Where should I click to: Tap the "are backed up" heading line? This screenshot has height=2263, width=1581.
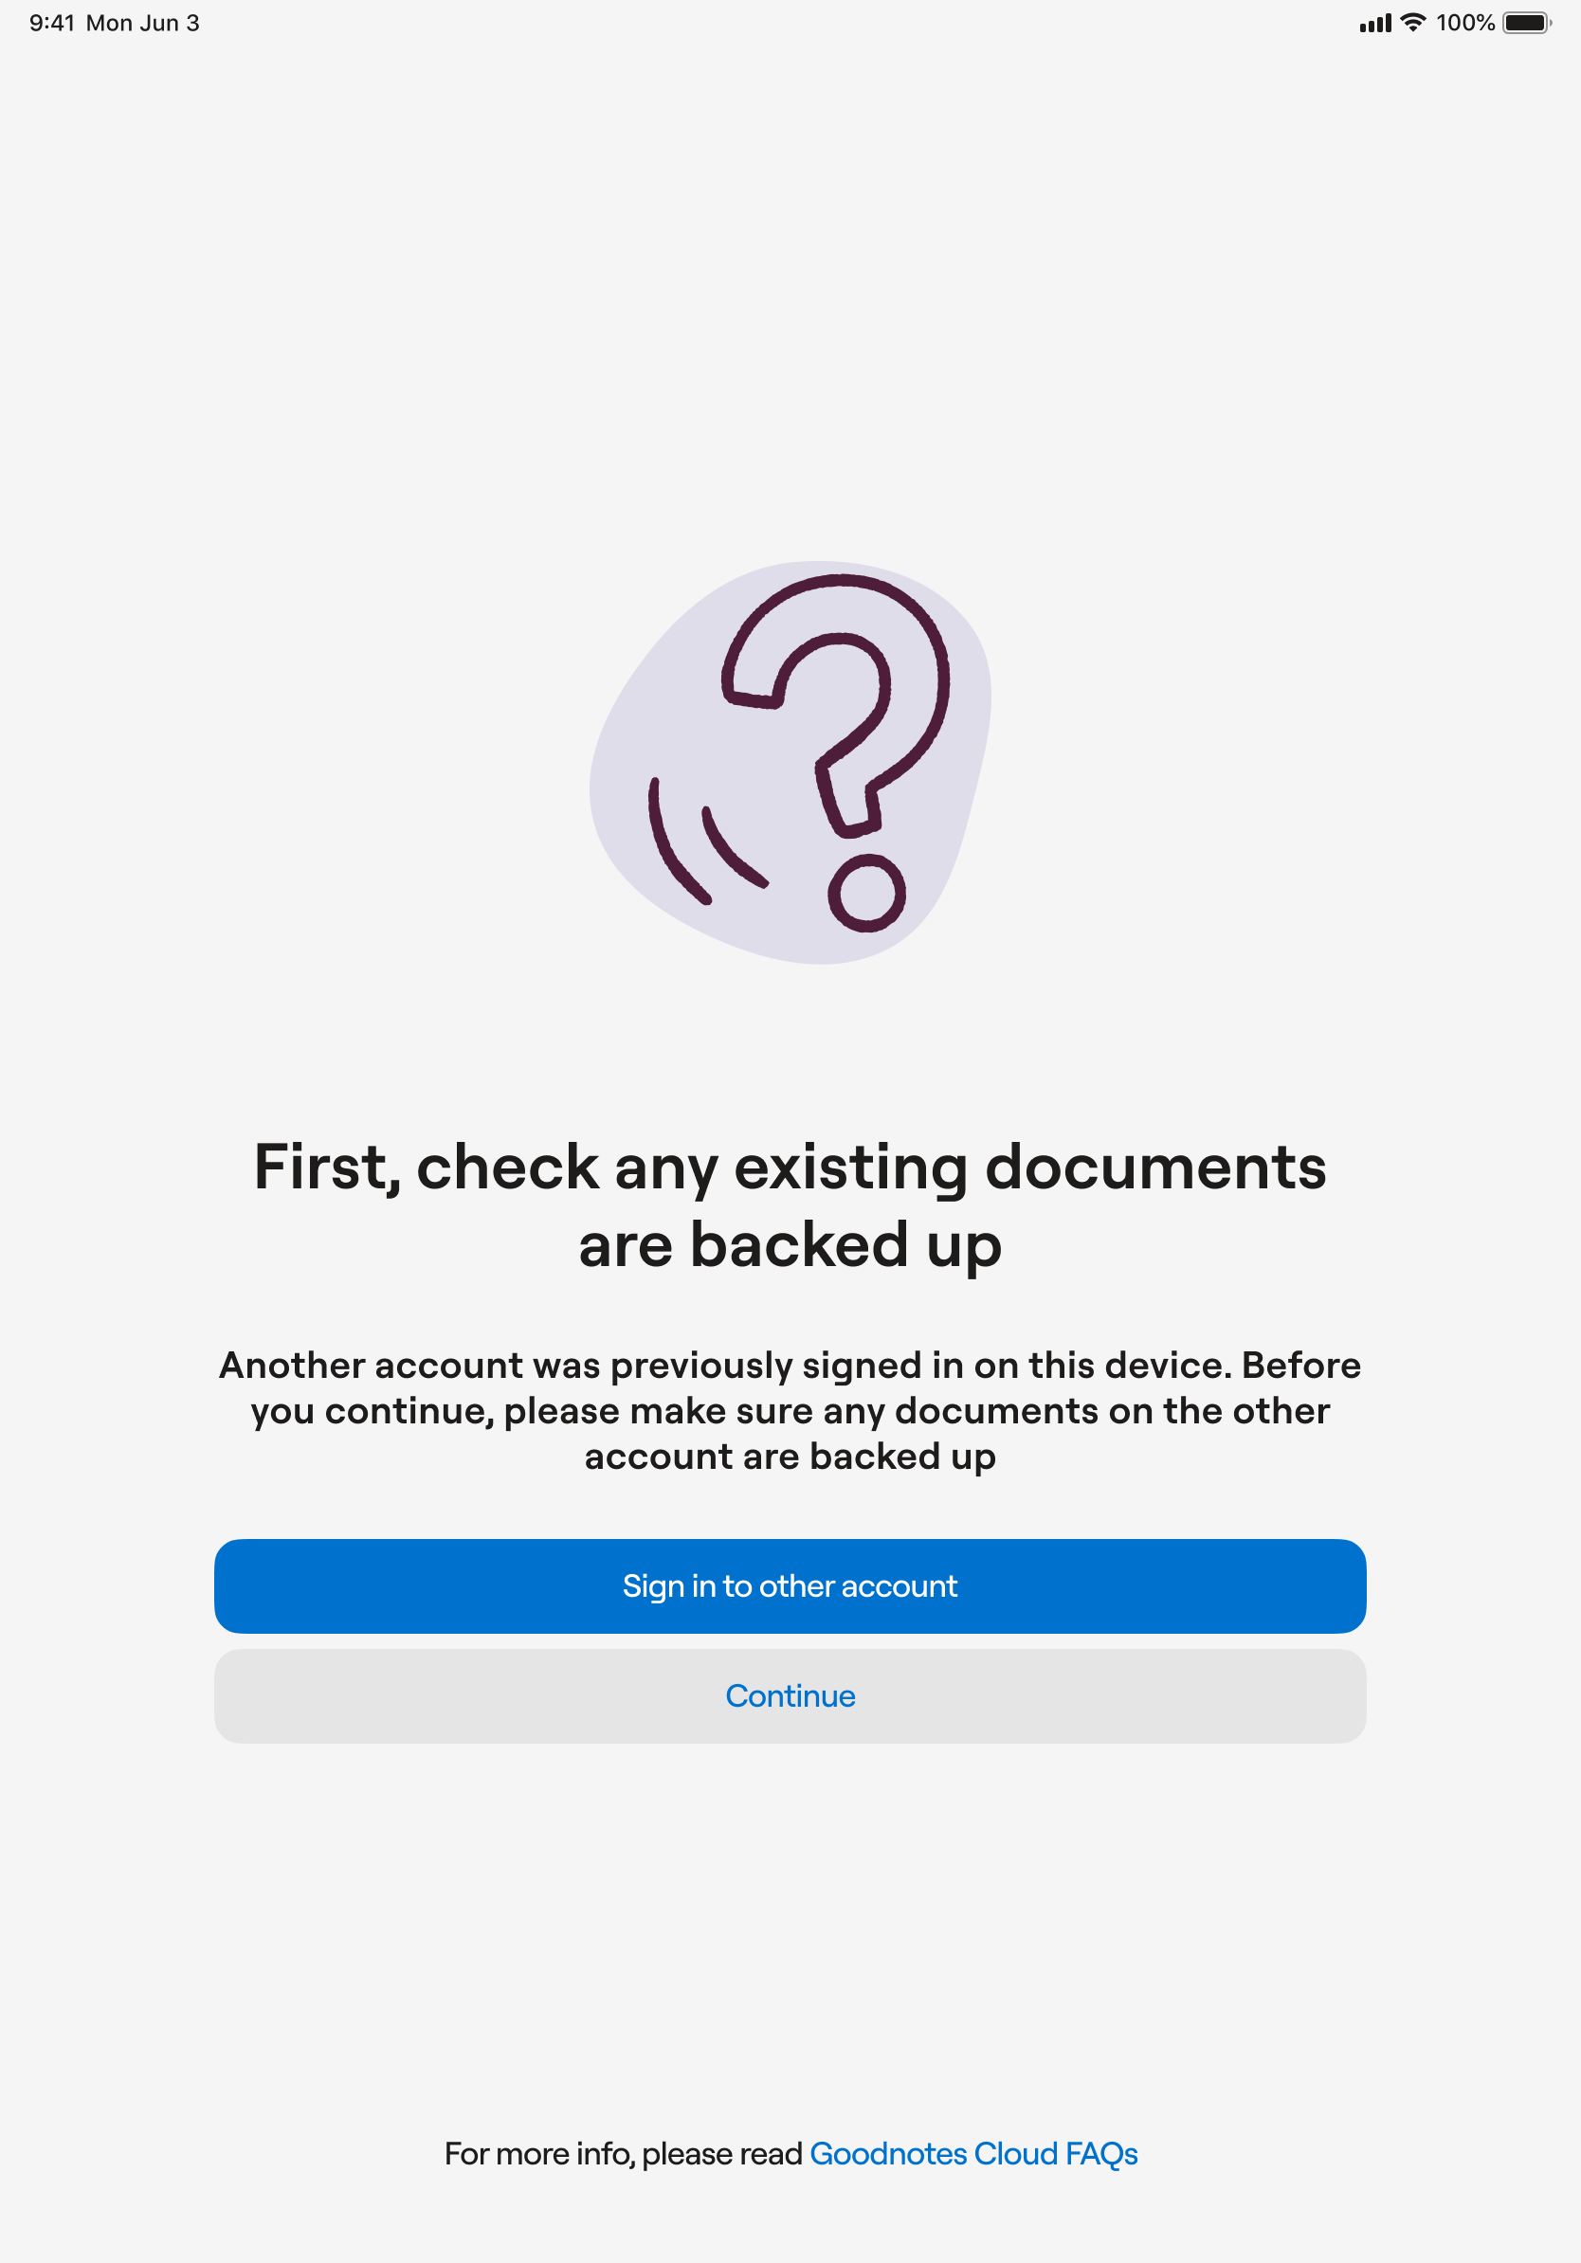coord(790,1245)
